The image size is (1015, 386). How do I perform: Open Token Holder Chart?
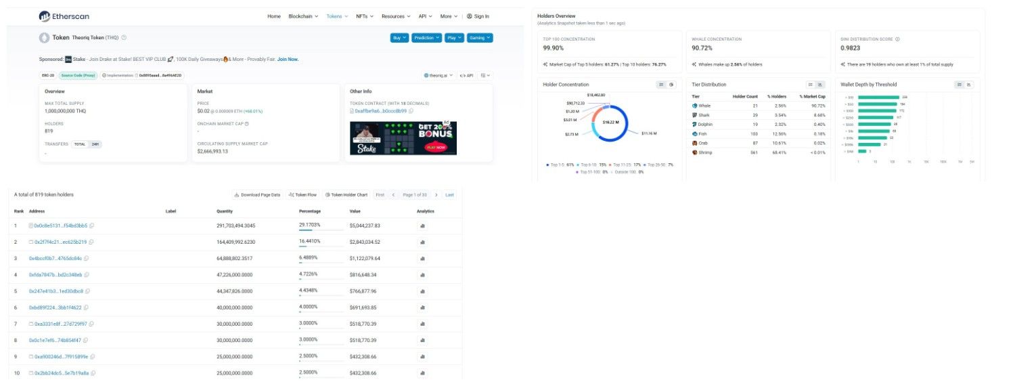[x=346, y=195]
